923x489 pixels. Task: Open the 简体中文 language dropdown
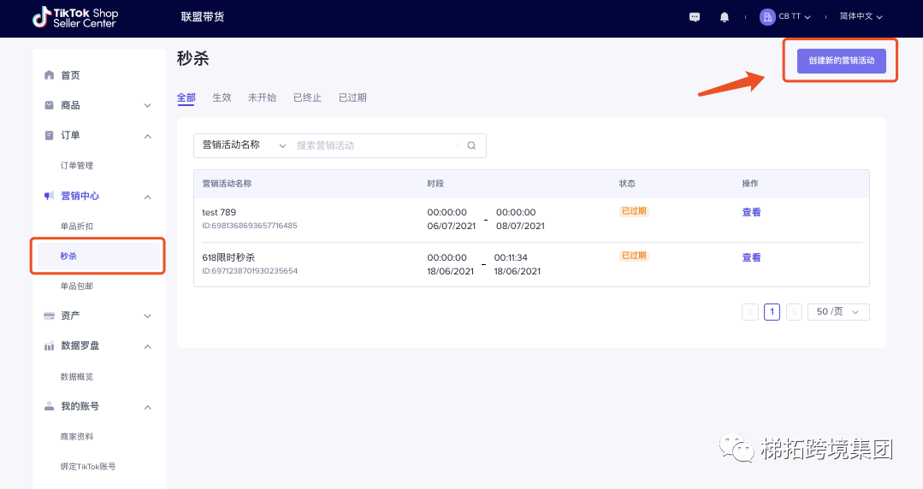(861, 17)
